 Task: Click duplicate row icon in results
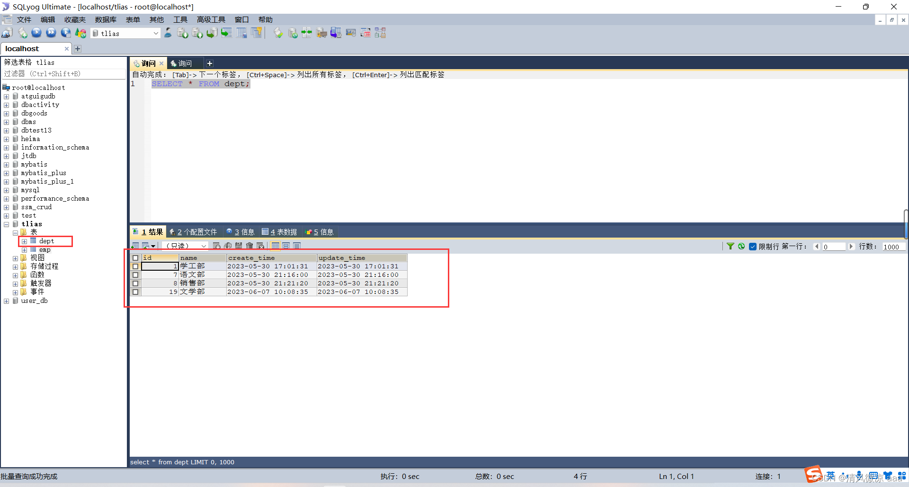228,246
